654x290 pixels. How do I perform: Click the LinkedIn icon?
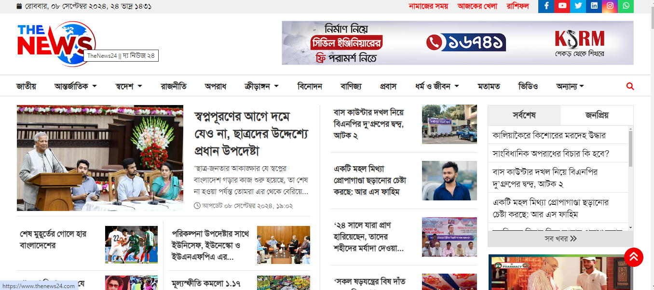click(x=594, y=6)
